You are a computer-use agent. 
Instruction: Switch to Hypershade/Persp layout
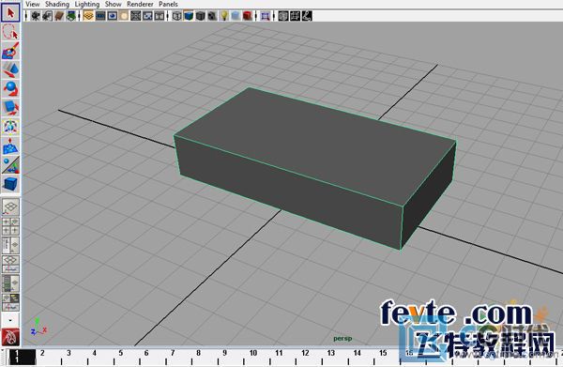click(10, 283)
